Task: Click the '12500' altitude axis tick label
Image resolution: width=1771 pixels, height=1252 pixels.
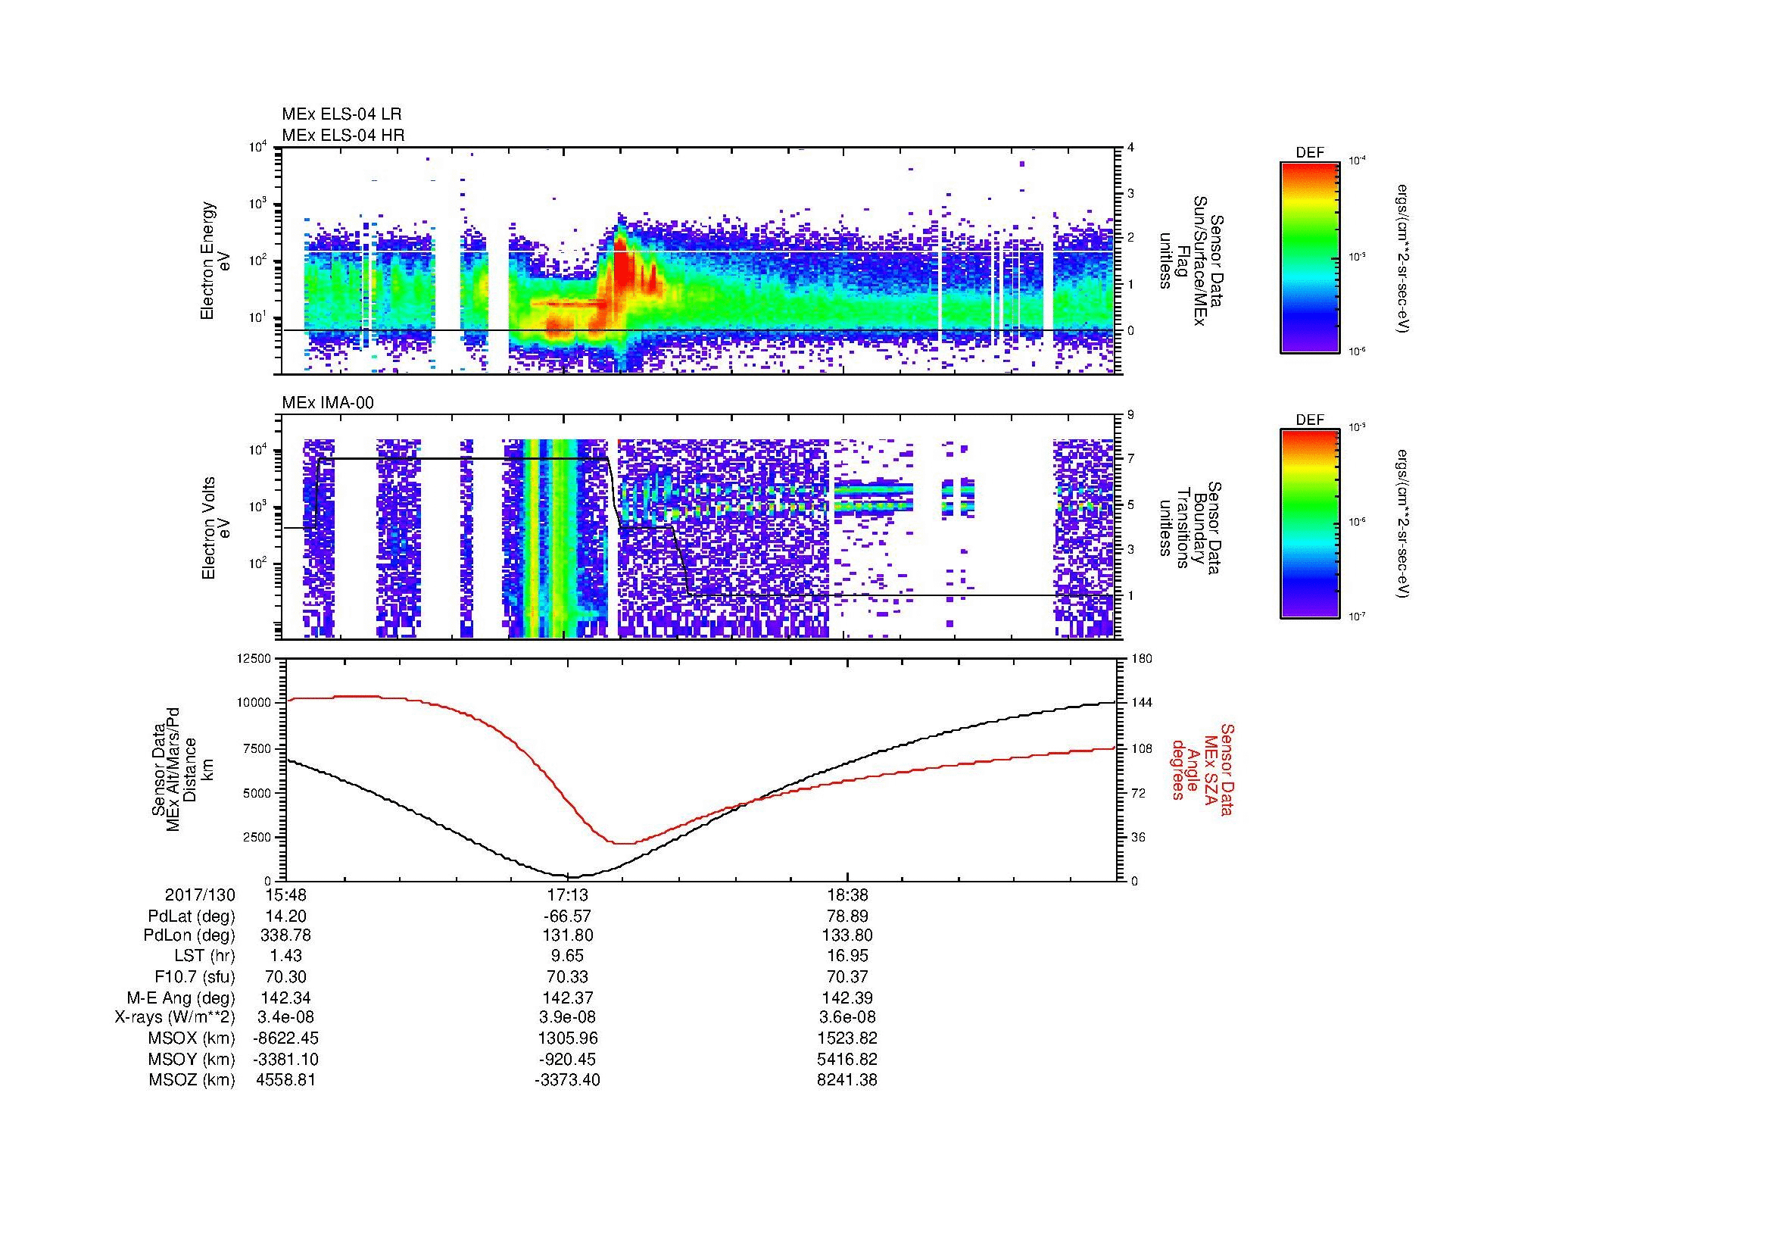Action: pos(254,658)
